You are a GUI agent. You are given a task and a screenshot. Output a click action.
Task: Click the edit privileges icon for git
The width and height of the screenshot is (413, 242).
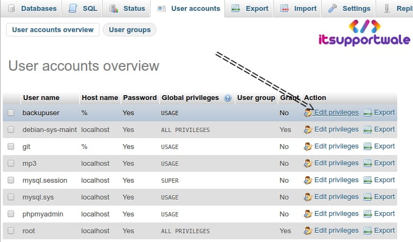308,147
